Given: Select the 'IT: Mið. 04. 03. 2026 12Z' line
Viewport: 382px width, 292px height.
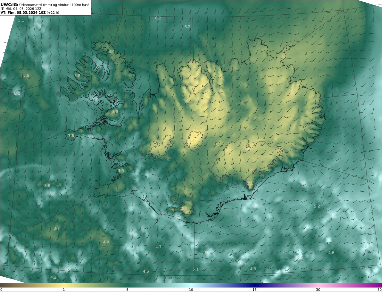Looking at the screenshot, I should tap(21, 9).
